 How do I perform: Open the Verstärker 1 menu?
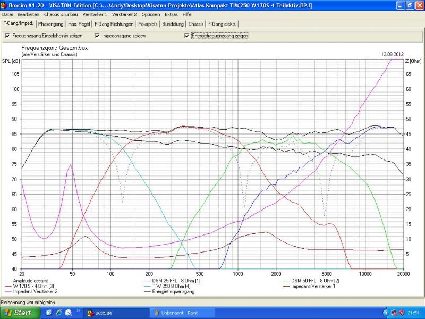click(95, 14)
